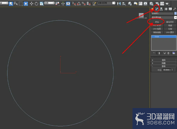Apply the UVW 展开 modifier button
The height and width of the screenshot is (129, 177).
(x=170, y=32)
